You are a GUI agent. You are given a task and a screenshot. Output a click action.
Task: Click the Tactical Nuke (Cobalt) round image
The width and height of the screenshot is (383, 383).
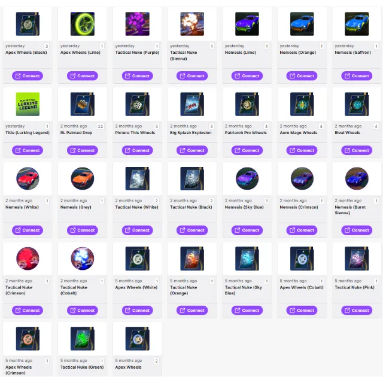(83, 259)
